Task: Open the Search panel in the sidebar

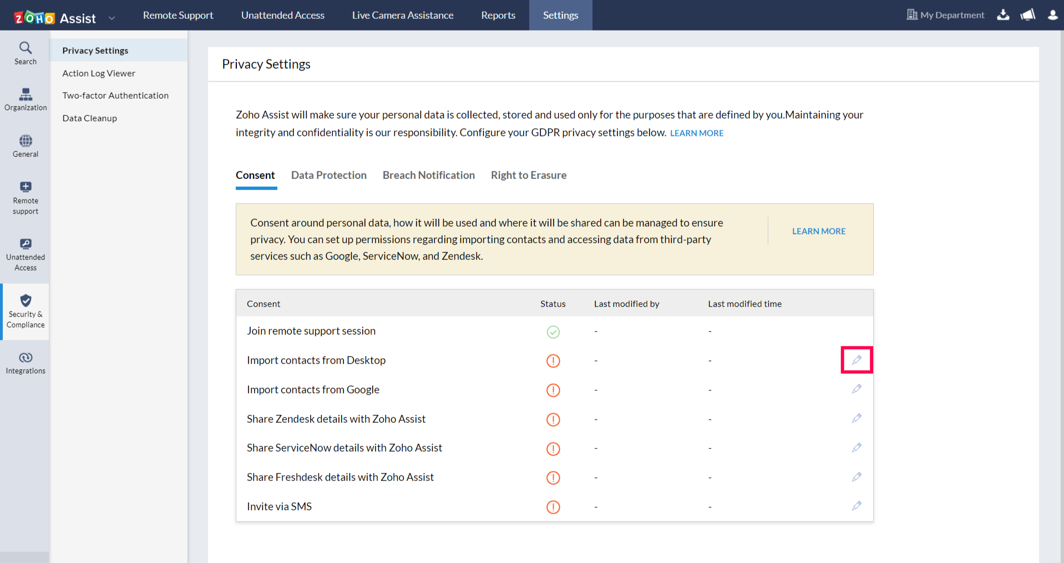Action: coord(25,53)
